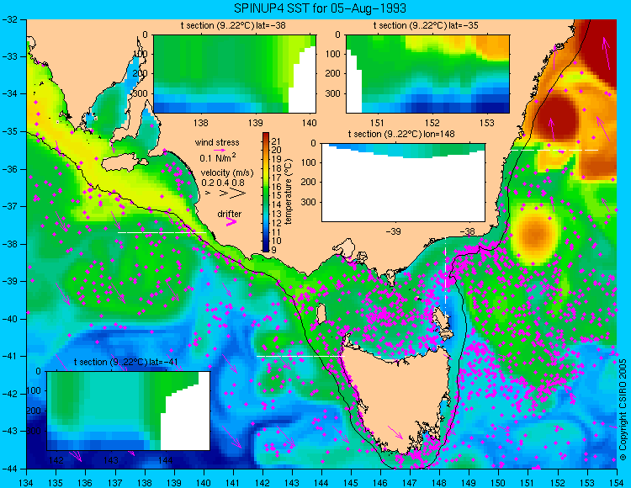Click the magenta drifter arrowhead in legend
The height and width of the screenshot is (488, 631).
231,222
